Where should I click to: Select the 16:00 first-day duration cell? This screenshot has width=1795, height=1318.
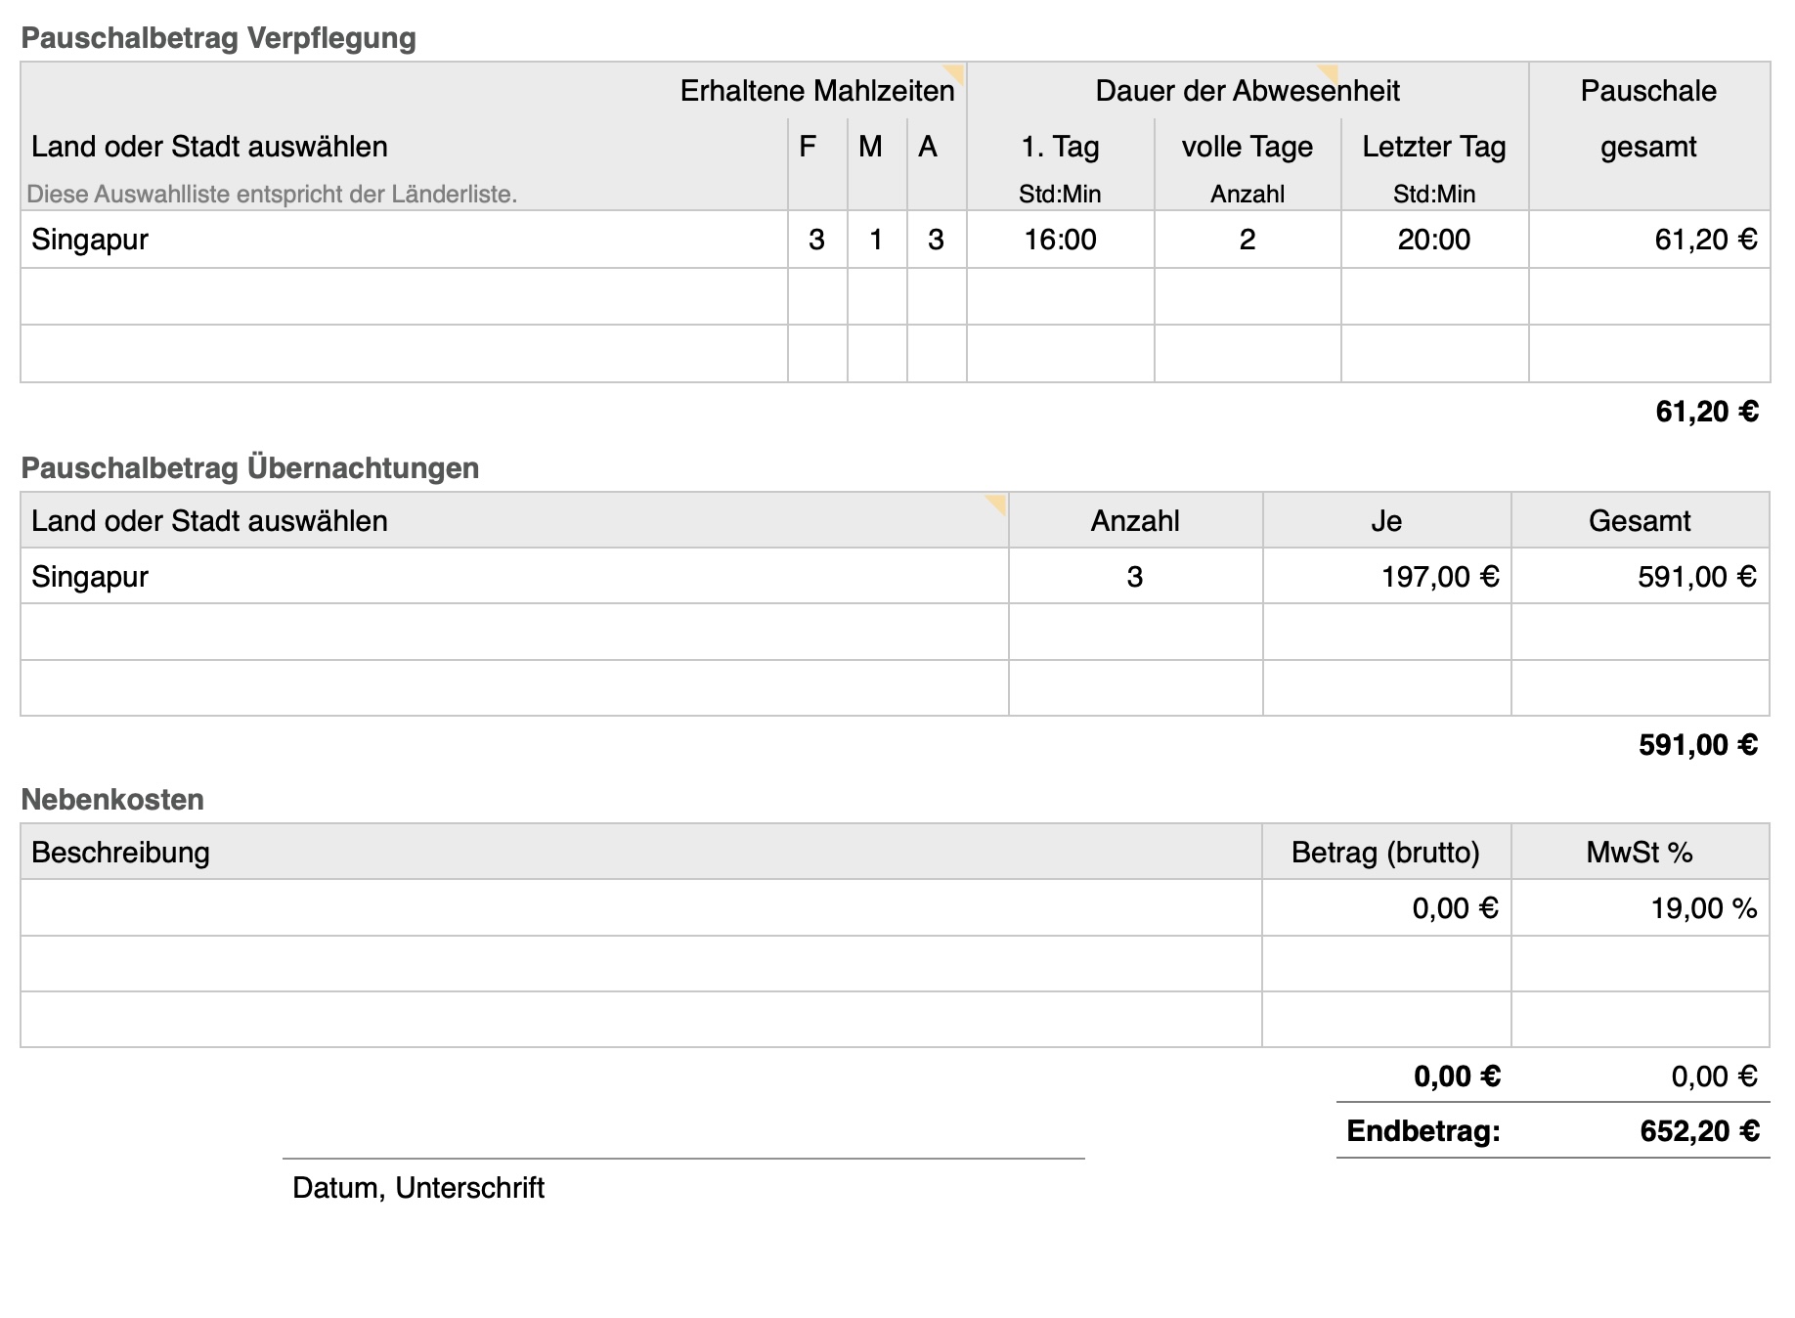[1060, 240]
